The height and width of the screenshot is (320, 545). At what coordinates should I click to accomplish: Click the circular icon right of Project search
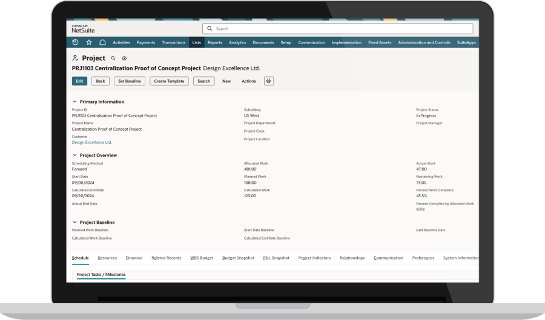tap(124, 59)
